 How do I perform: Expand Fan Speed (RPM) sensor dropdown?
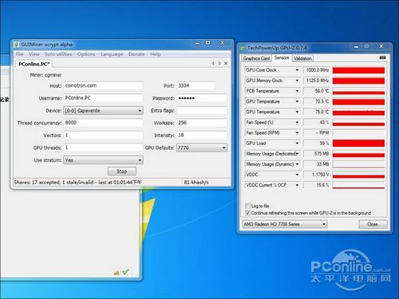[297, 133]
